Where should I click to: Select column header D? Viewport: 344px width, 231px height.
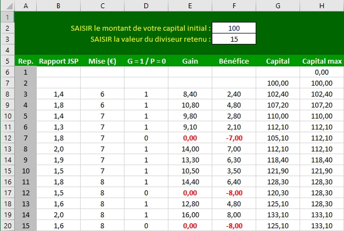[146, 5]
